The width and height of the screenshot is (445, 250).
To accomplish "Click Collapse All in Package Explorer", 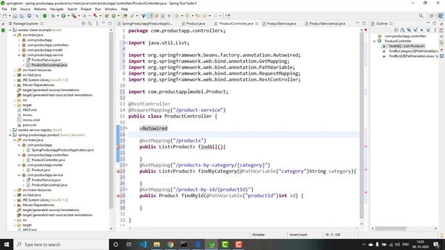I will 83,24.
